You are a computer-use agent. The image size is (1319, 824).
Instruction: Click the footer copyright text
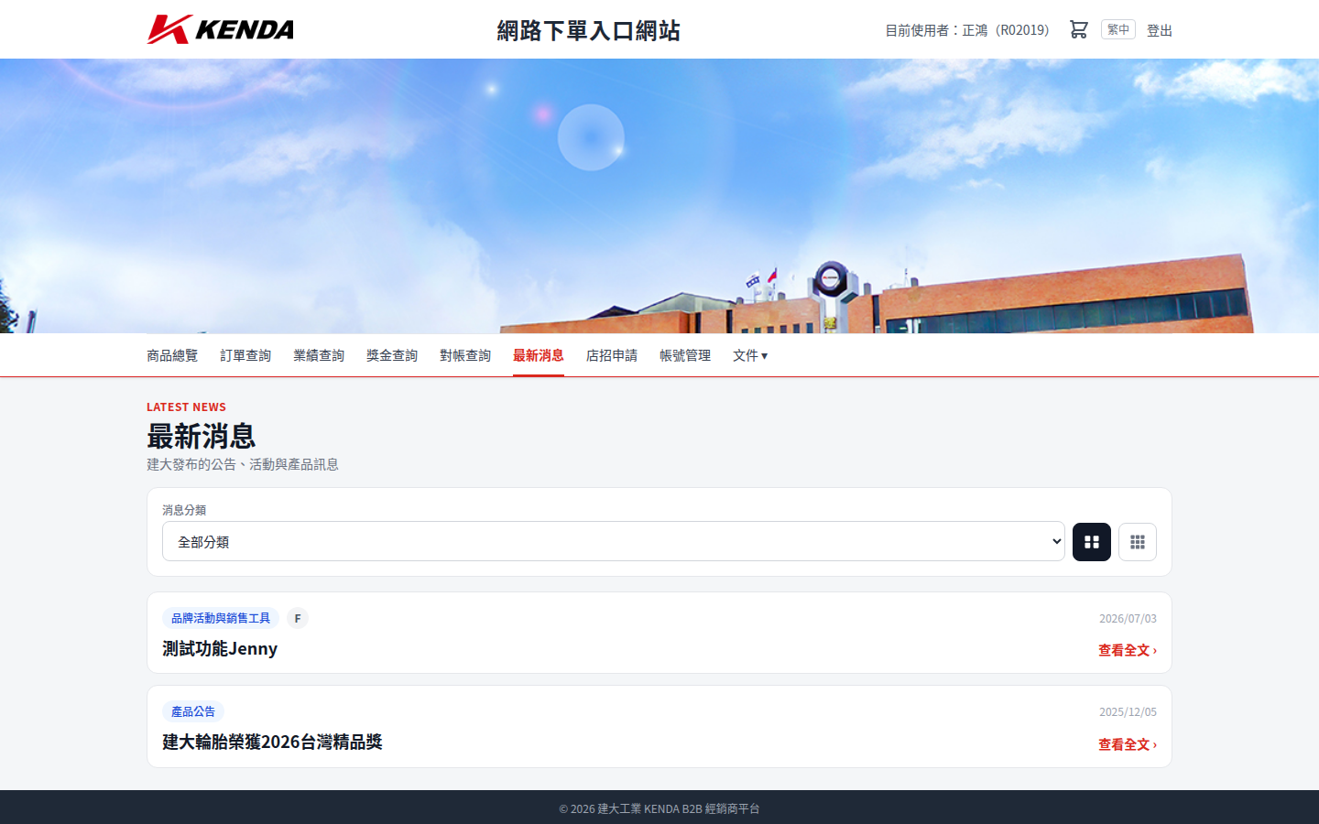point(659,808)
